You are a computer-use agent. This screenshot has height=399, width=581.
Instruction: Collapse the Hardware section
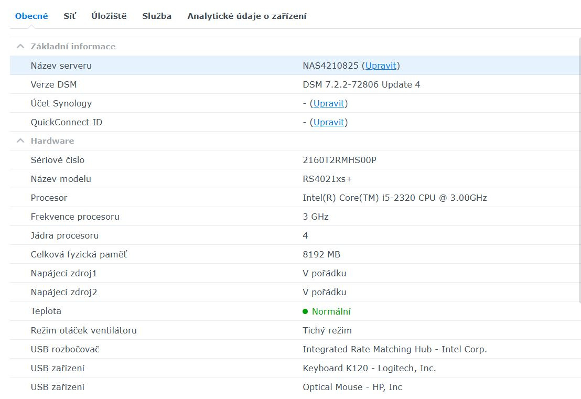pos(20,141)
